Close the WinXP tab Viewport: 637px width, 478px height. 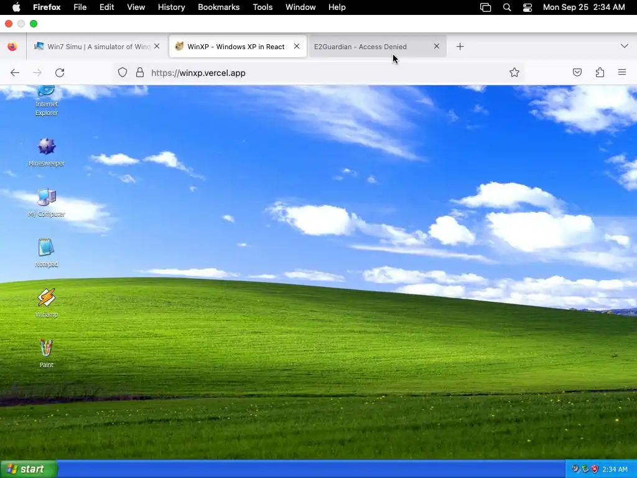(297, 46)
